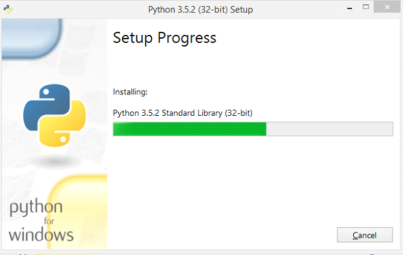Click the shadow beneath the Python logo
The width and height of the screenshot is (403, 255).
click(x=55, y=161)
